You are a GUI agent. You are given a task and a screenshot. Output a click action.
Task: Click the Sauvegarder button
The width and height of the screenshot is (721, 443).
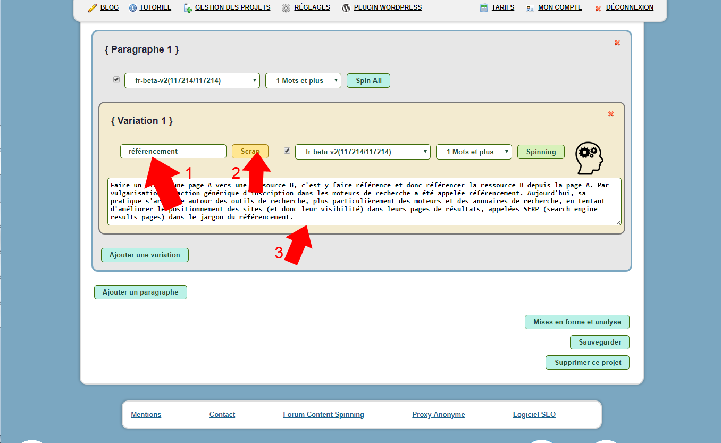pyautogui.click(x=600, y=342)
